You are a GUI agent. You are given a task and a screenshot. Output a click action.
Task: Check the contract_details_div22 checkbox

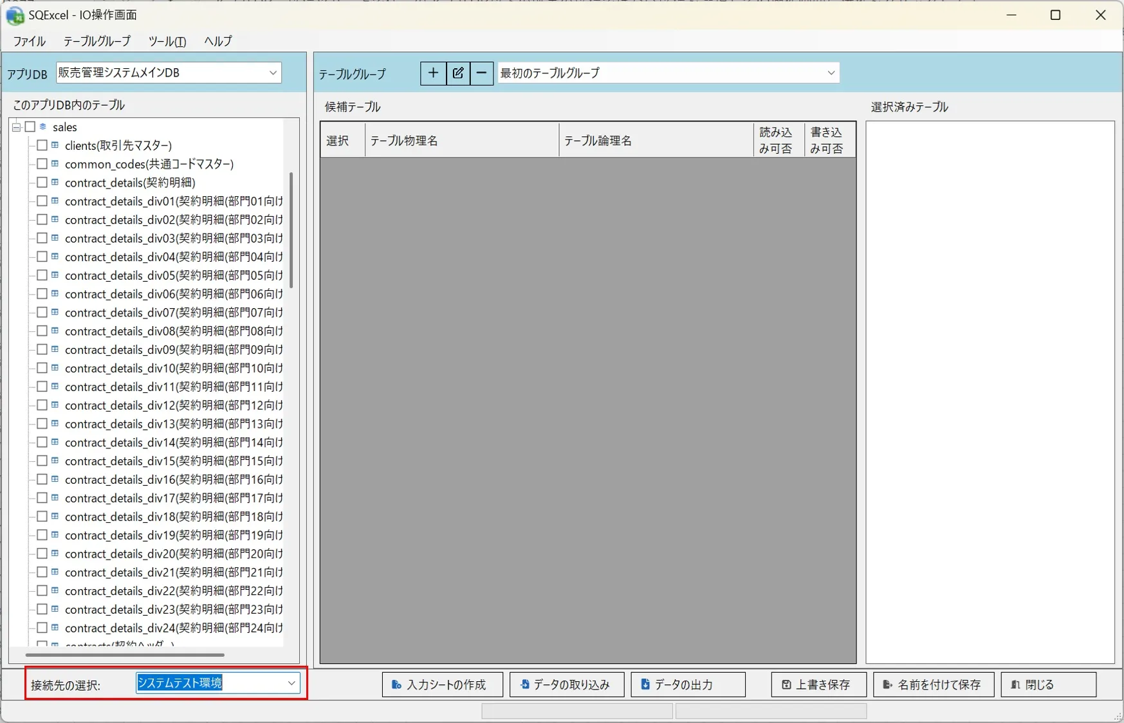click(x=42, y=590)
